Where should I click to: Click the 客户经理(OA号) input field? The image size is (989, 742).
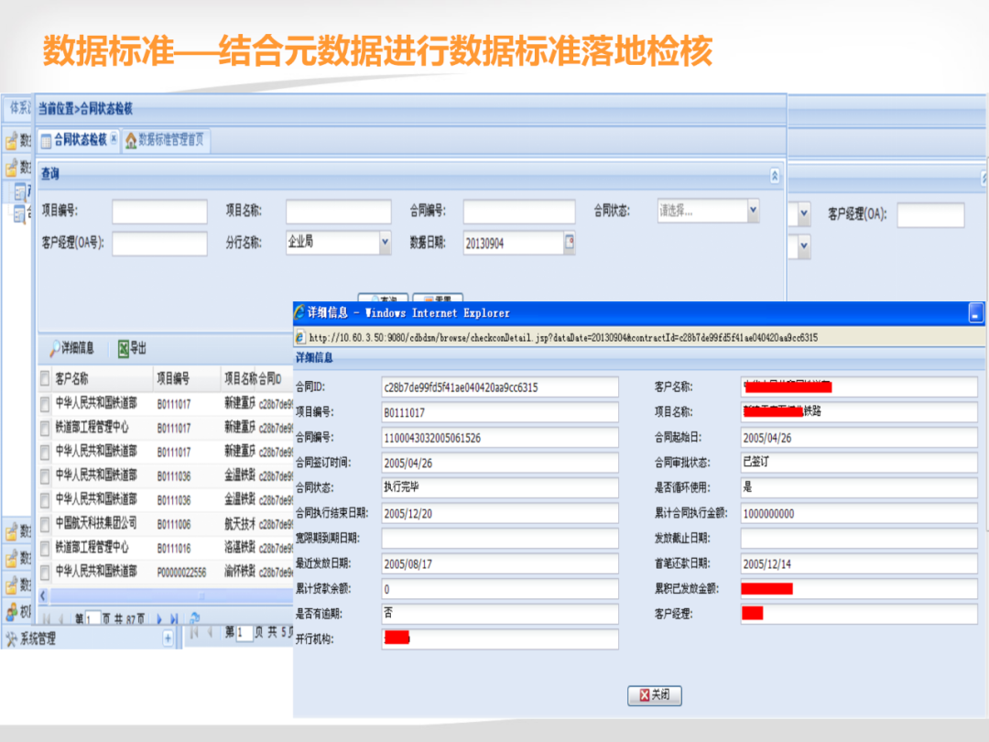click(x=159, y=244)
